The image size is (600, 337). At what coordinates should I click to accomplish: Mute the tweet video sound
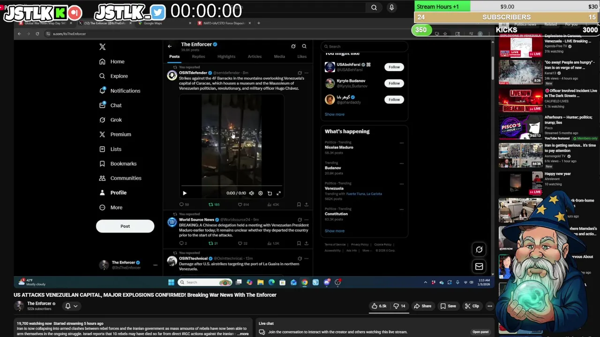[252, 193]
